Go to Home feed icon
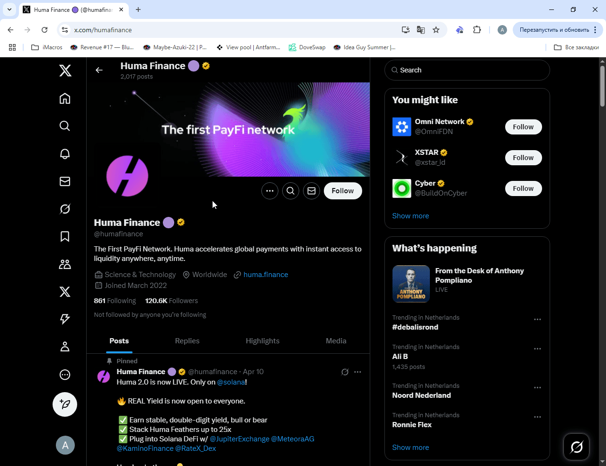This screenshot has width=606, height=466. click(65, 98)
